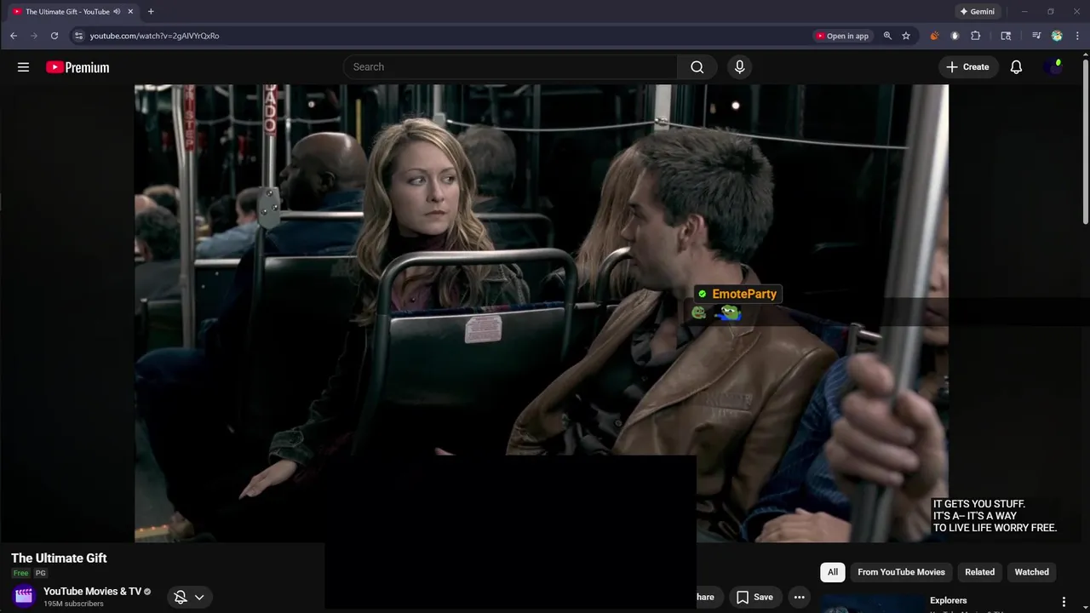Expand notification preferences chevron
The width and height of the screenshot is (1090, 613).
point(199,597)
